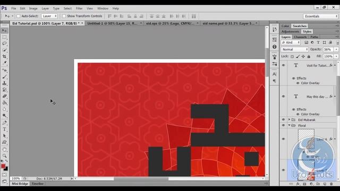
Task: Select the Brush tool
Action: (4, 77)
